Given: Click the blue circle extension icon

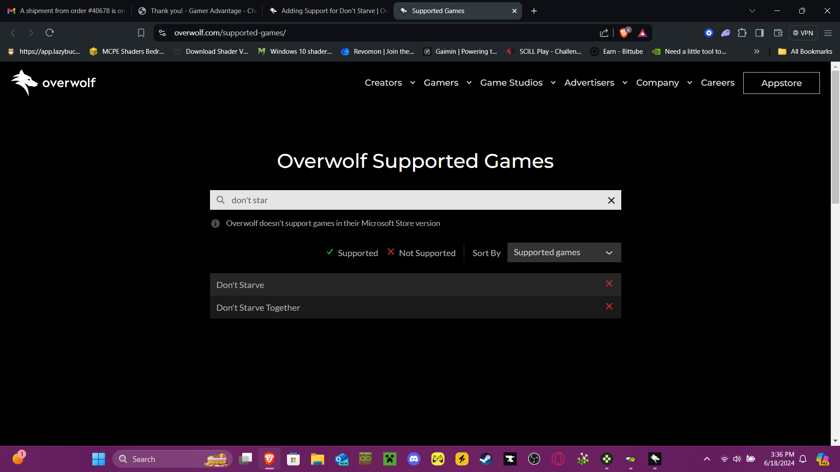Looking at the screenshot, I should tap(709, 33).
